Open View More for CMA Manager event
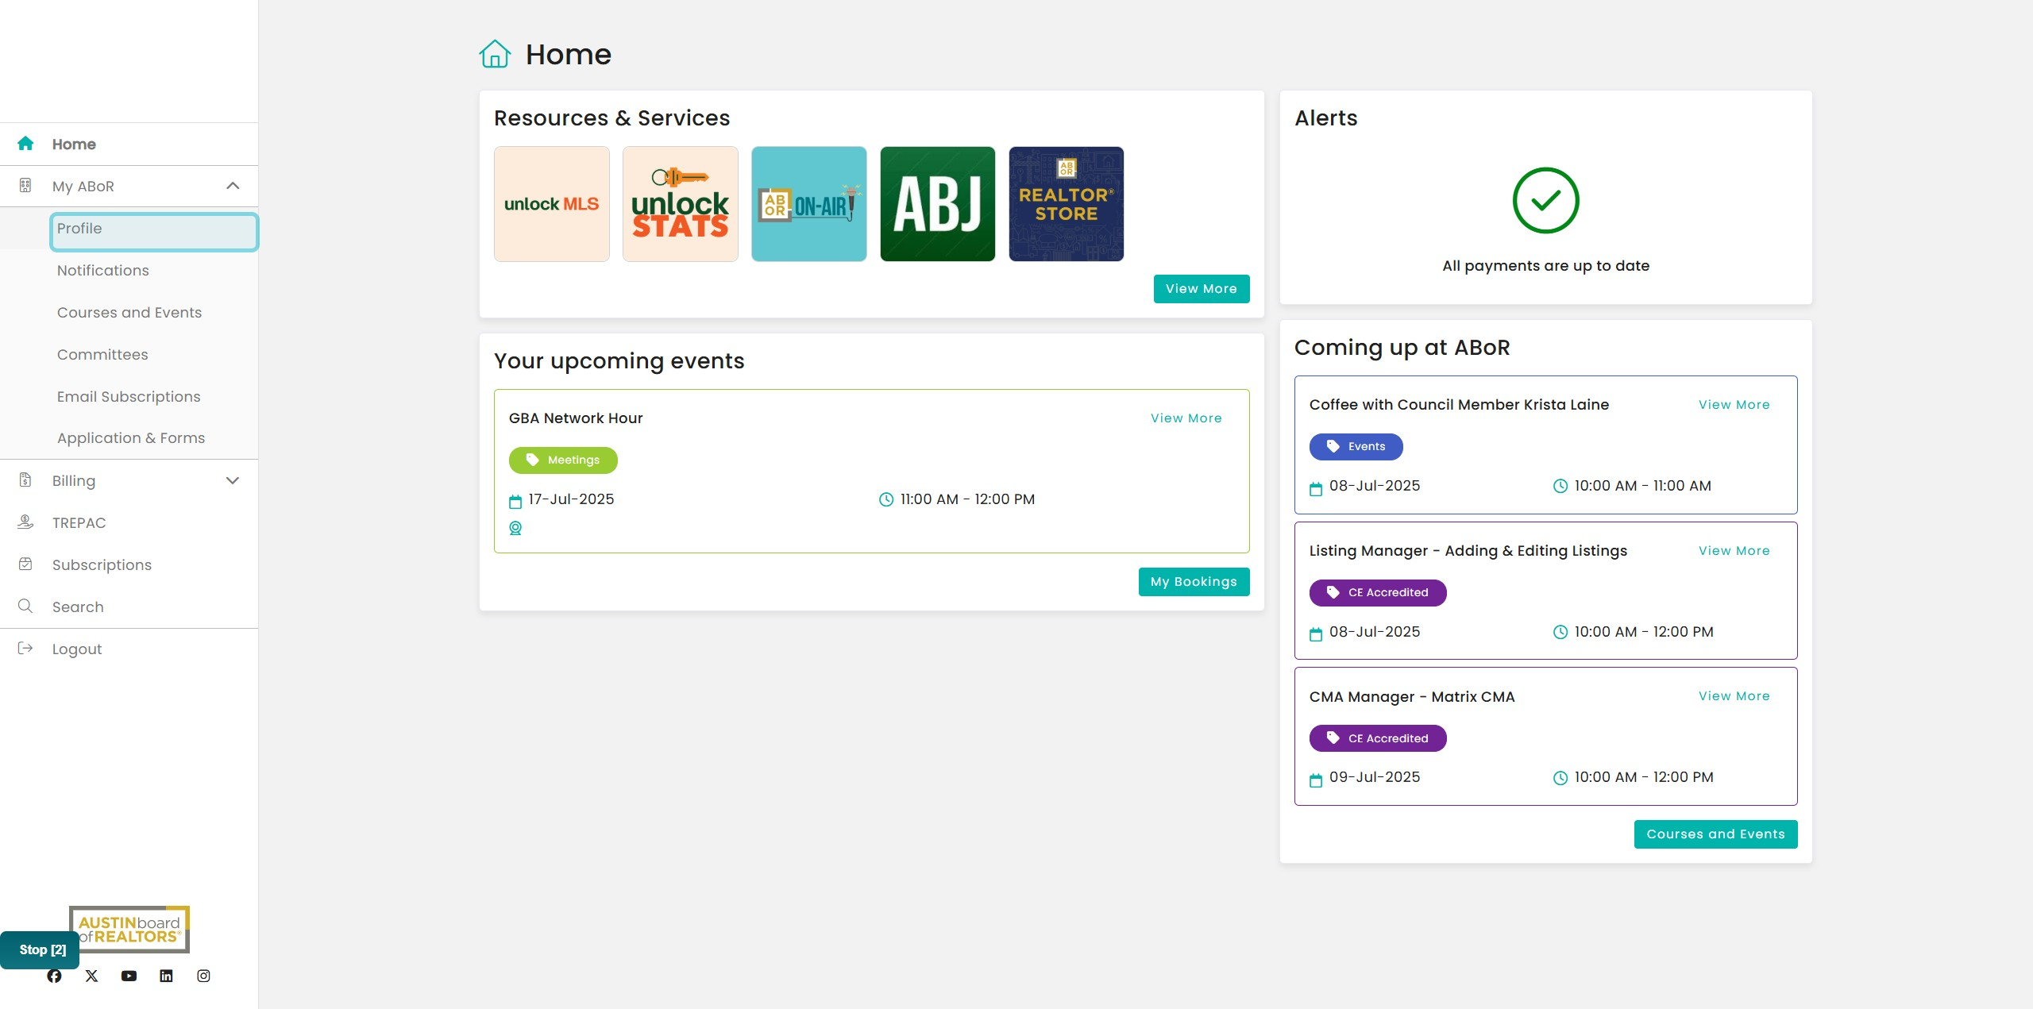This screenshot has height=1009, width=2033. tap(1734, 696)
